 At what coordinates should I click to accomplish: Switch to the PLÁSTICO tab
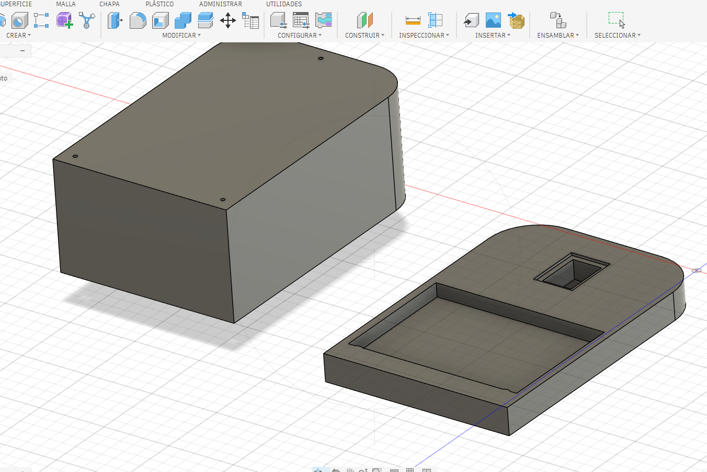(159, 4)
